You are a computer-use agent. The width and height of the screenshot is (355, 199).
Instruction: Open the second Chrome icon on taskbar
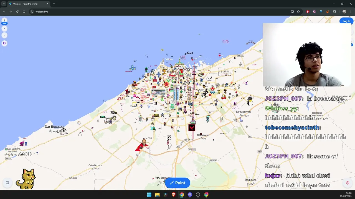point(206,195)
